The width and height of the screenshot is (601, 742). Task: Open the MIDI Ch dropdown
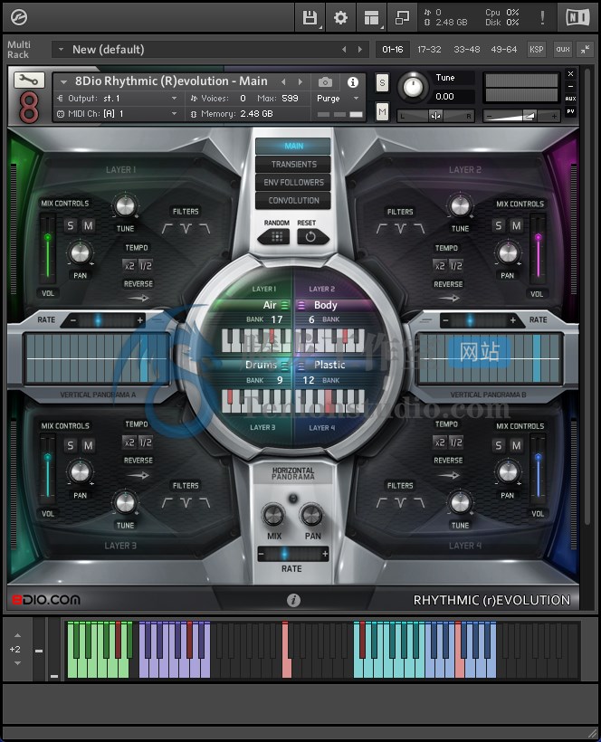118,114
